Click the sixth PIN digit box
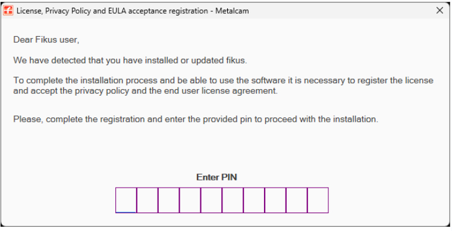452x231 pixels. click(233, 200)
